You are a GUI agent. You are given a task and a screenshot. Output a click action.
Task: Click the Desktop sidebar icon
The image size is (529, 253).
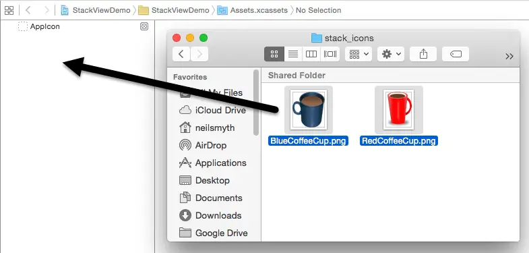[x=185, y=180]
